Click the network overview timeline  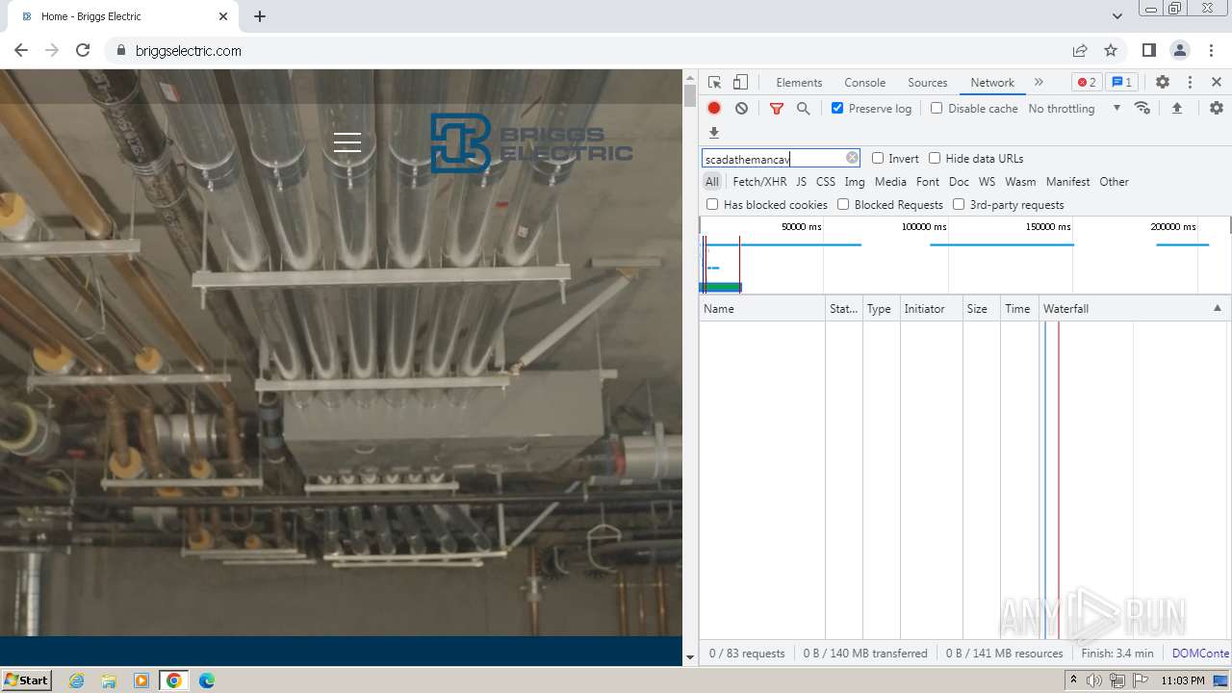(964, 255)
